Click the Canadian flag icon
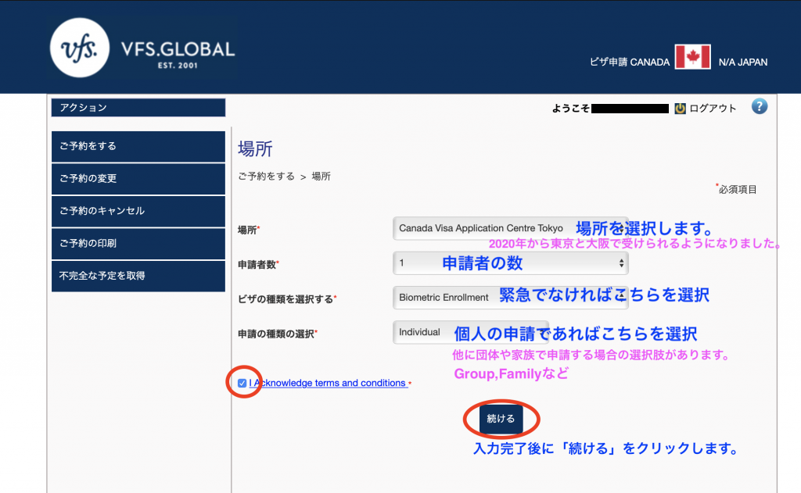 coord(692,57)
